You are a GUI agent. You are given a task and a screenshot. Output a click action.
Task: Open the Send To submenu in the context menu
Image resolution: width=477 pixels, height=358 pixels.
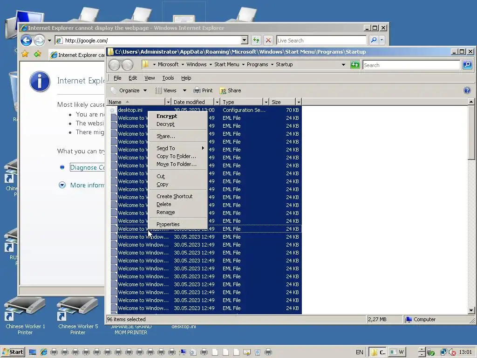click(178, 148)
